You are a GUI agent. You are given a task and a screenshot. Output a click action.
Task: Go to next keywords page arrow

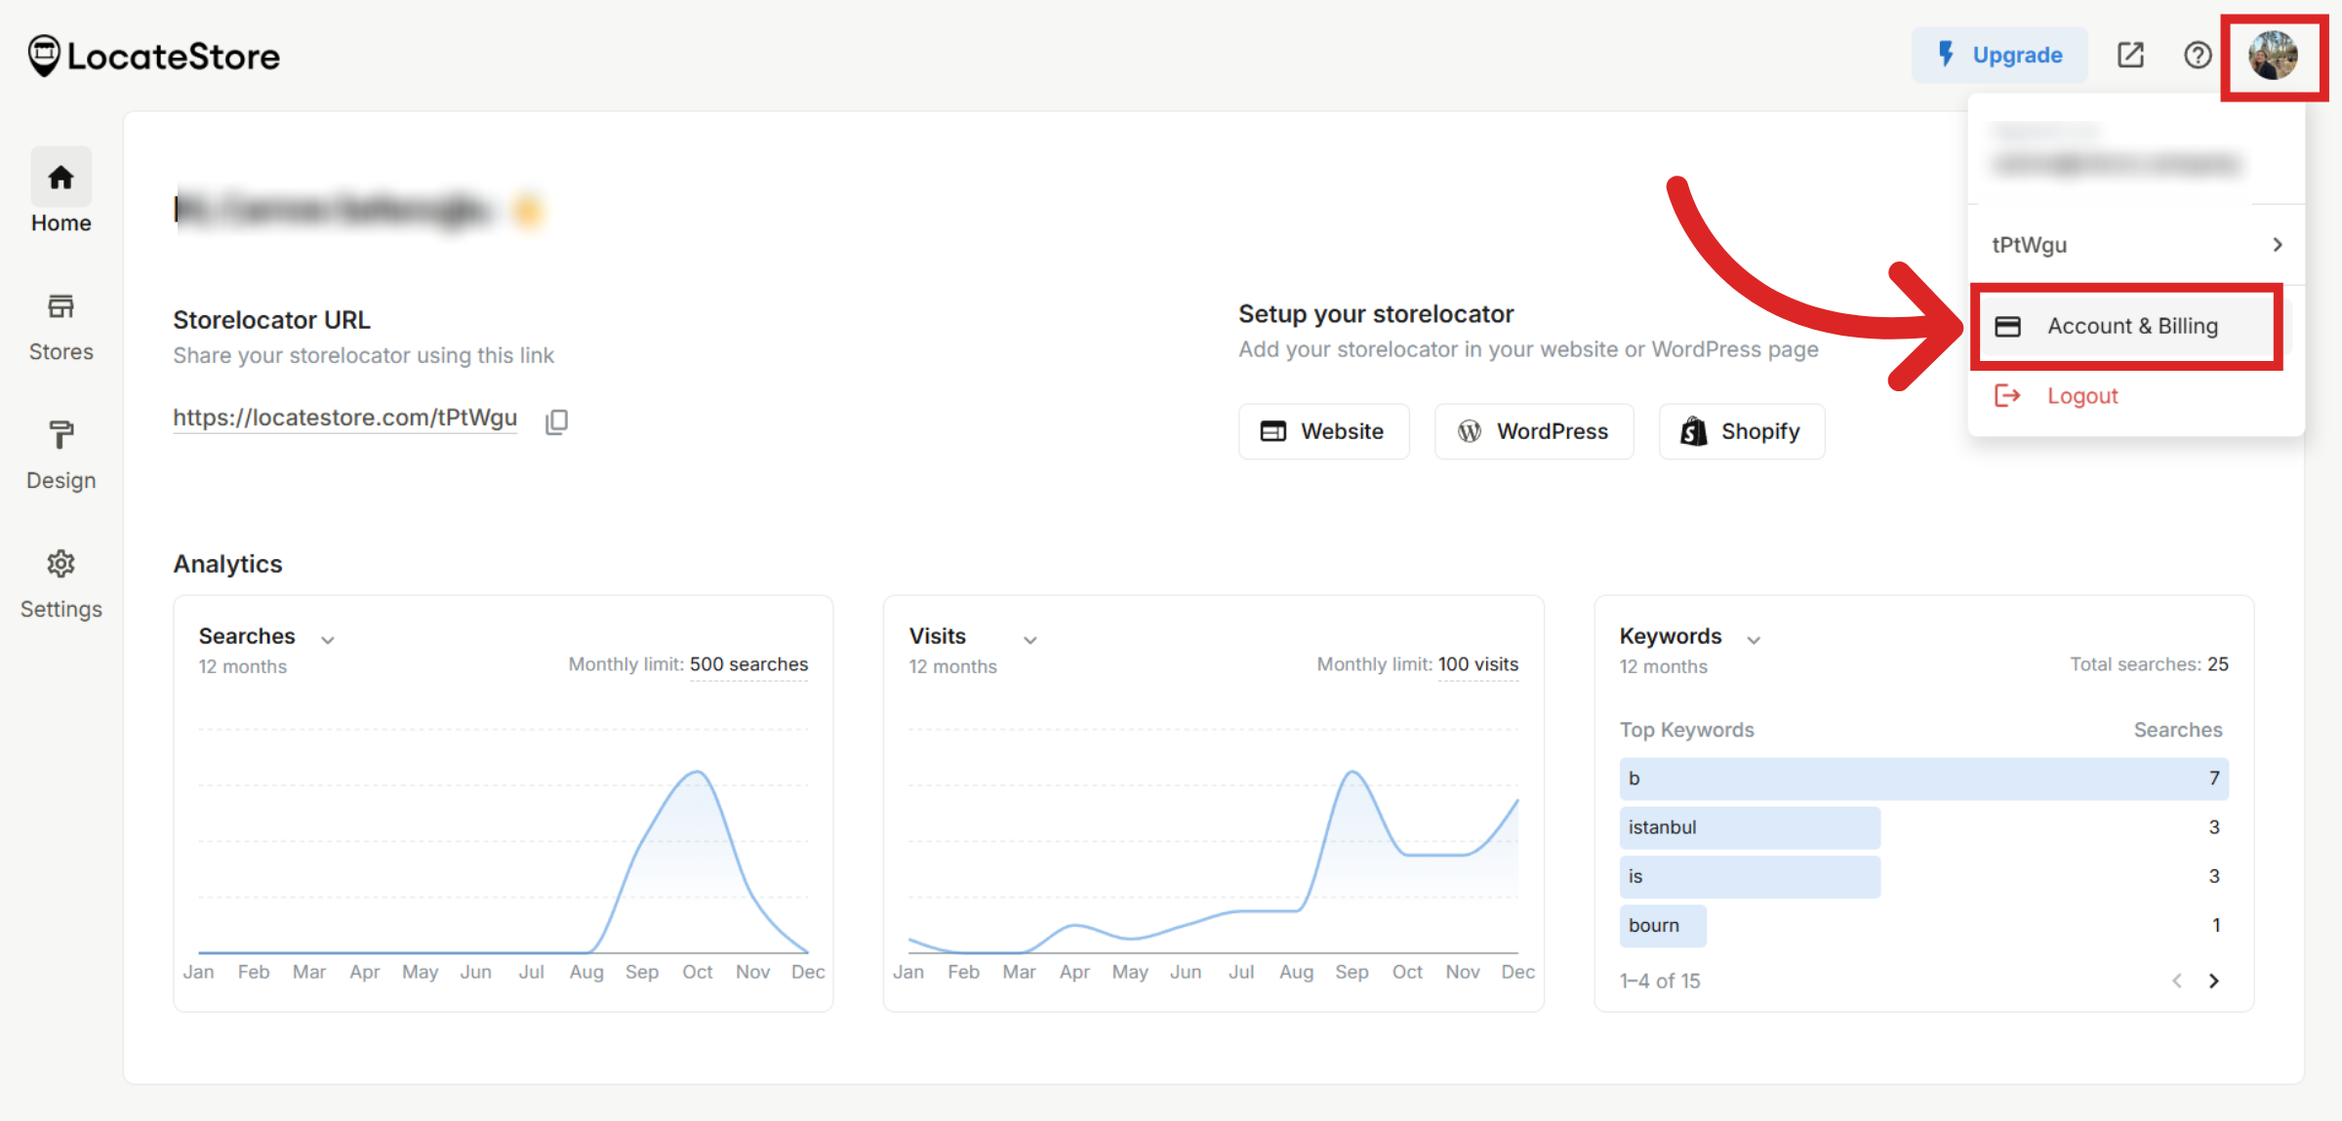(2213, 981)
